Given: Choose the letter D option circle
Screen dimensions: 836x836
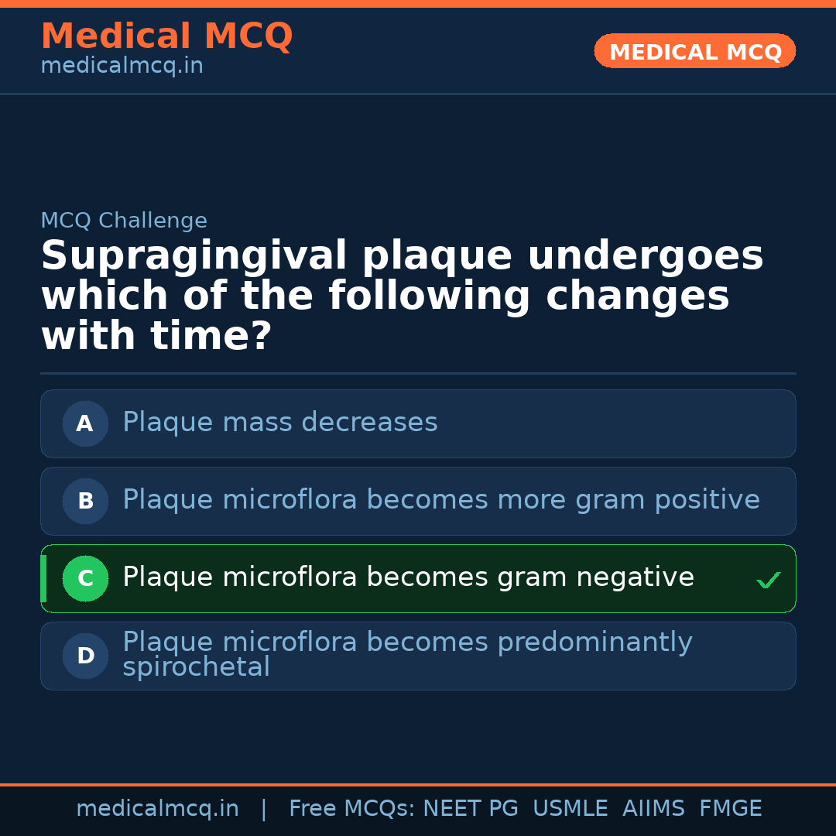Looking at the screenshot, I should tap(85, 656).
